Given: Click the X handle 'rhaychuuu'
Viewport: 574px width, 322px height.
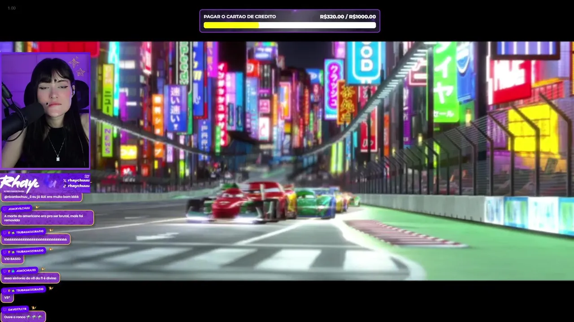Looking at the screenshot, I should [78, 180].
